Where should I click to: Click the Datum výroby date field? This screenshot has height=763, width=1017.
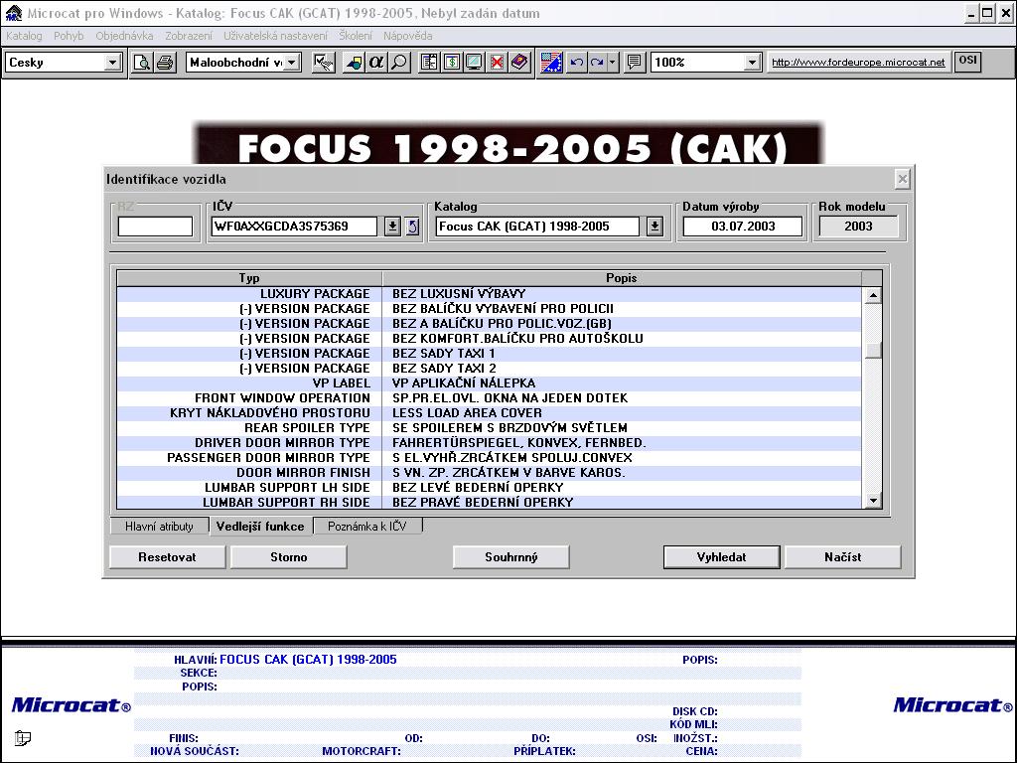point(743,227)
